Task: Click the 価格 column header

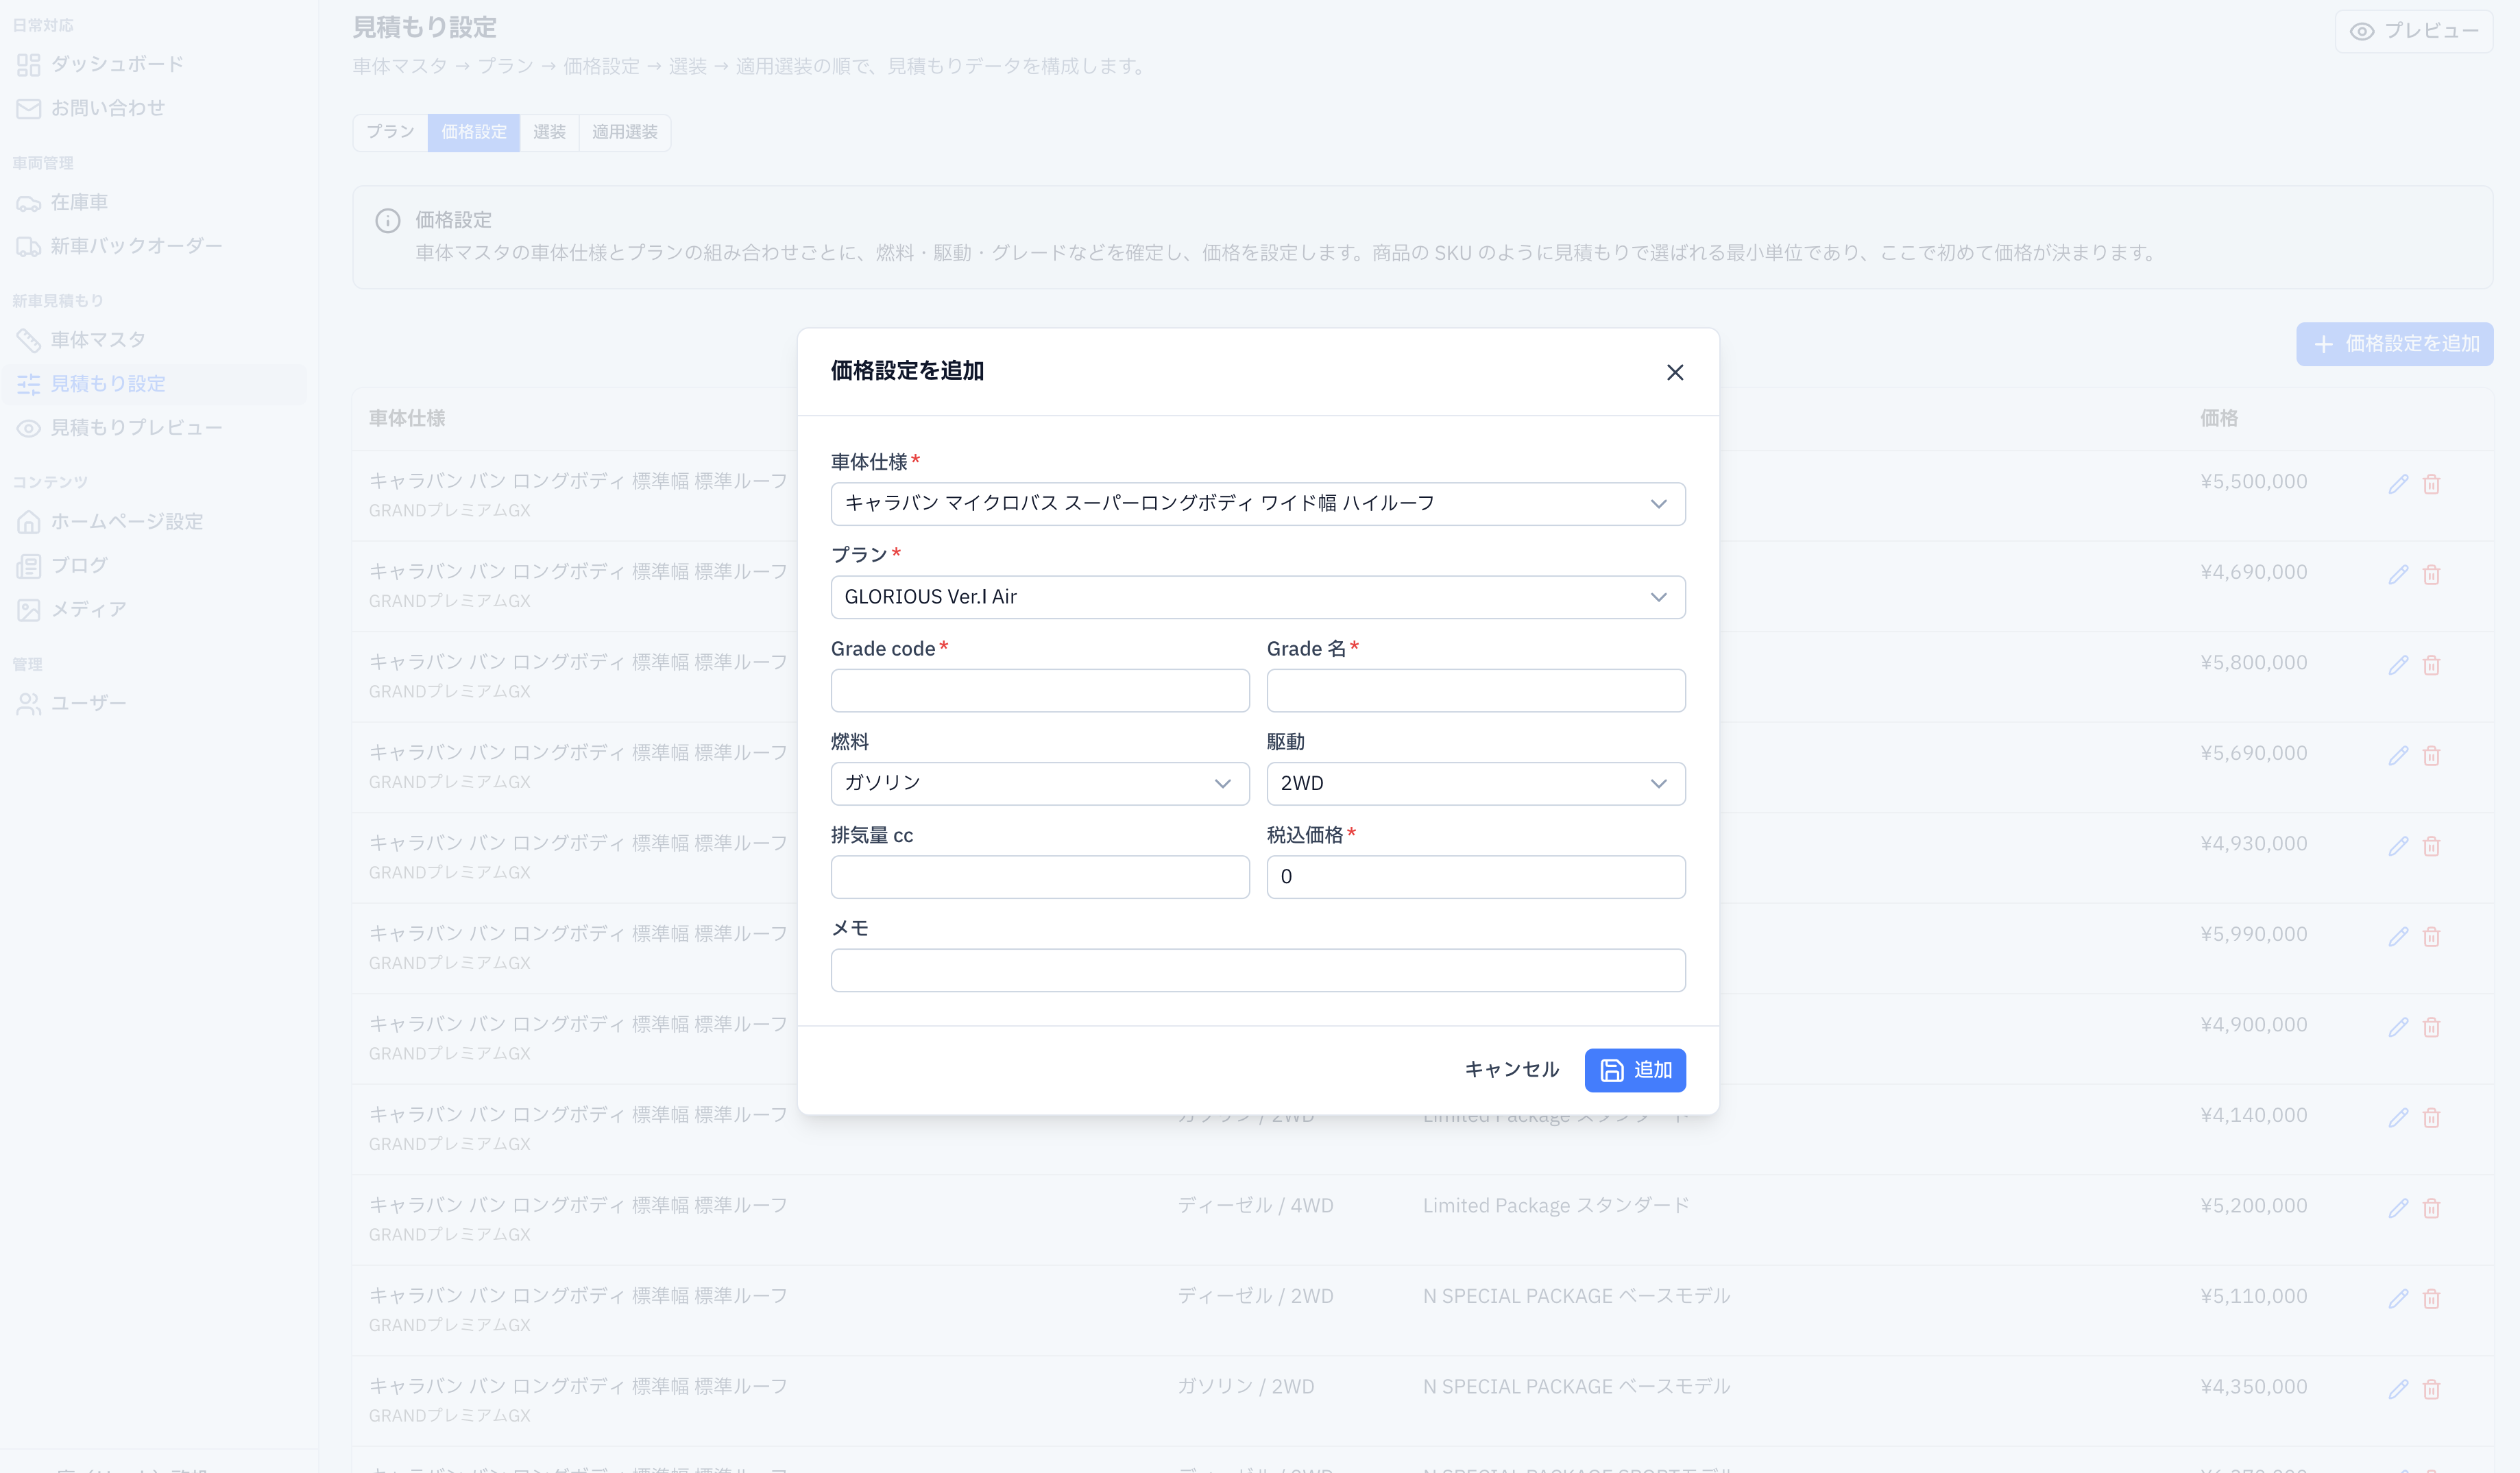Action: click(2218, 418)
